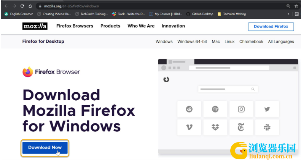The width and height of the screenshot is (301, 160).
Task: Click the search box in the browser mockup
Action: coord(228,89)
